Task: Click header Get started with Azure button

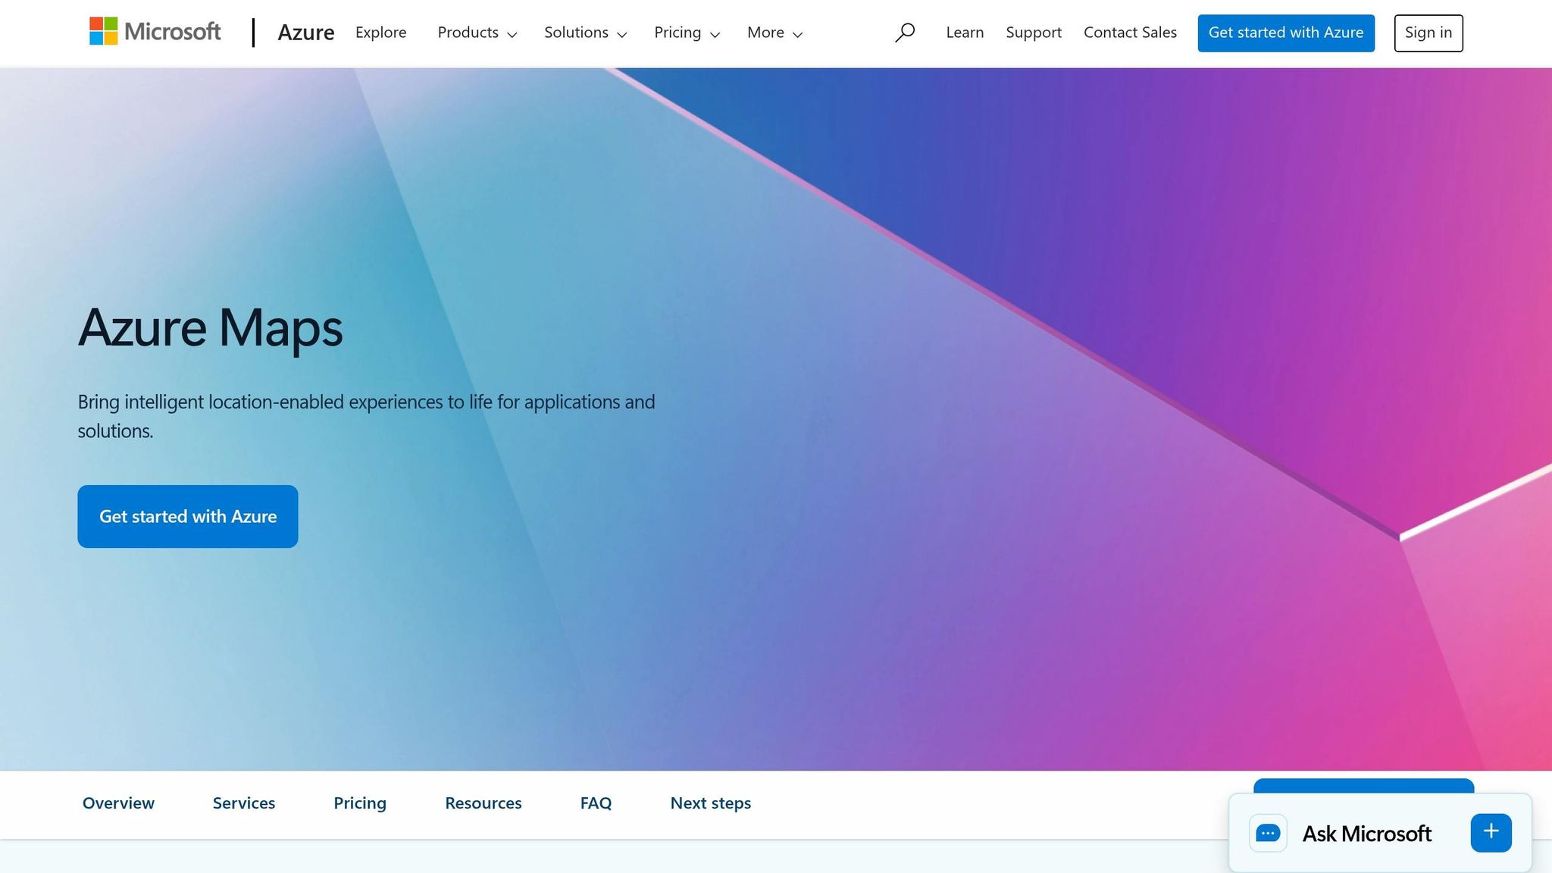Action: tap(1286, 33)
